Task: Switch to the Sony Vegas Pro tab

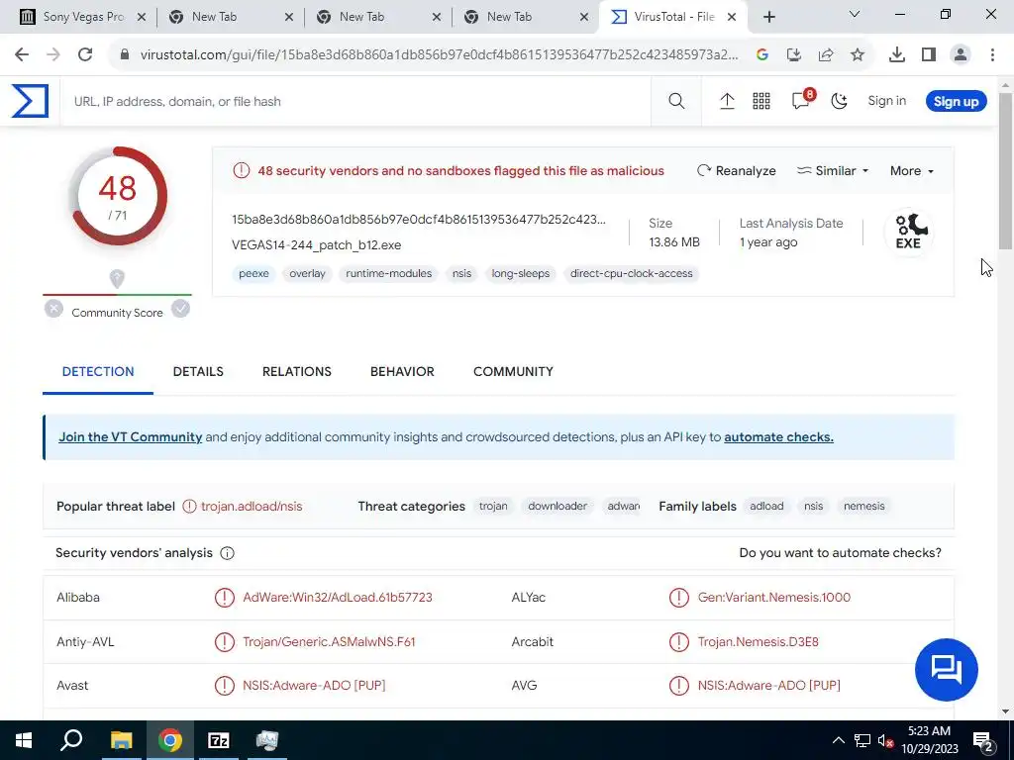Action: click(x=81, y=18)
